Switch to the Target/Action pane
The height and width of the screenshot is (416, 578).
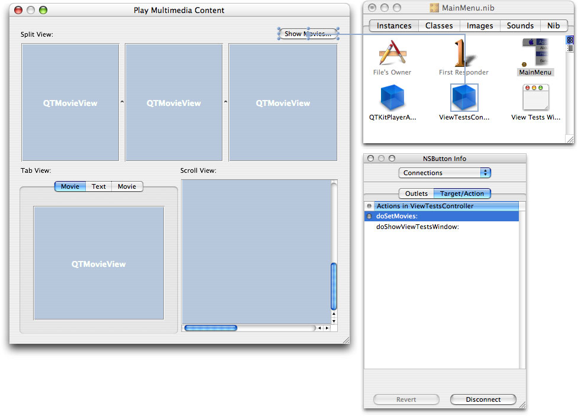coord(462,193)
